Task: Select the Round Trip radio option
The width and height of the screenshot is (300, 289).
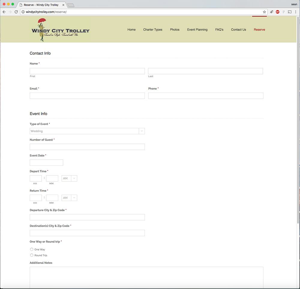Action: pyautogui.click(x=32, y=255)
